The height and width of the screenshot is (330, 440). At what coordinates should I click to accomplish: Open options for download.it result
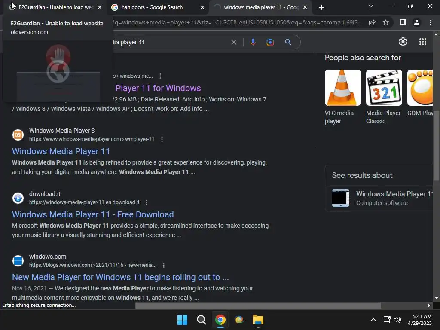click(x=147, y=202)
